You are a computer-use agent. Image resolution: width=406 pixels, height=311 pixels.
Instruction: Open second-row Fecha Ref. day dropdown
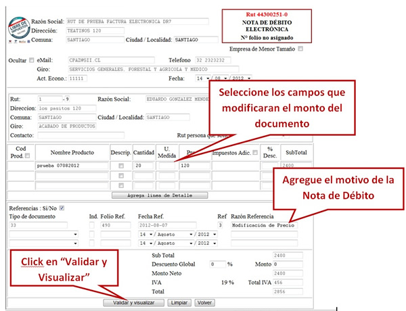tap(146, 235)
